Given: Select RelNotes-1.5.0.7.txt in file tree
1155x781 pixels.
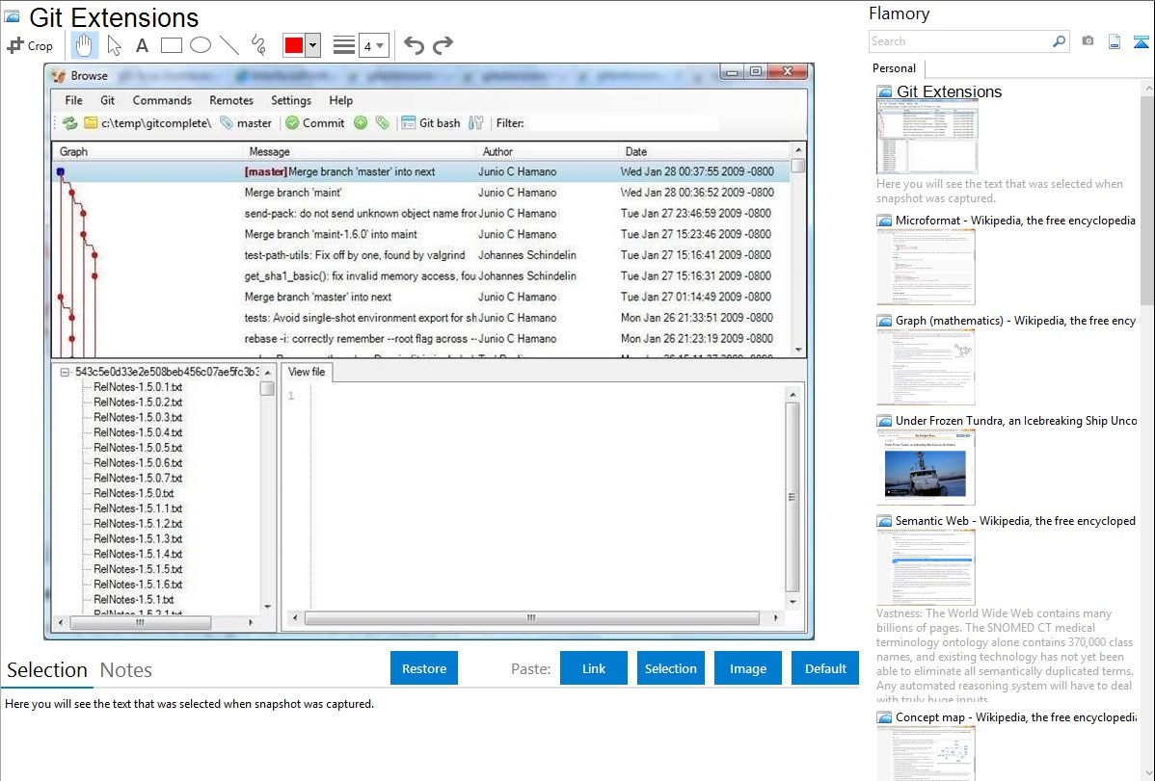Looking at the screenshot, I should [x=138, y=479].
